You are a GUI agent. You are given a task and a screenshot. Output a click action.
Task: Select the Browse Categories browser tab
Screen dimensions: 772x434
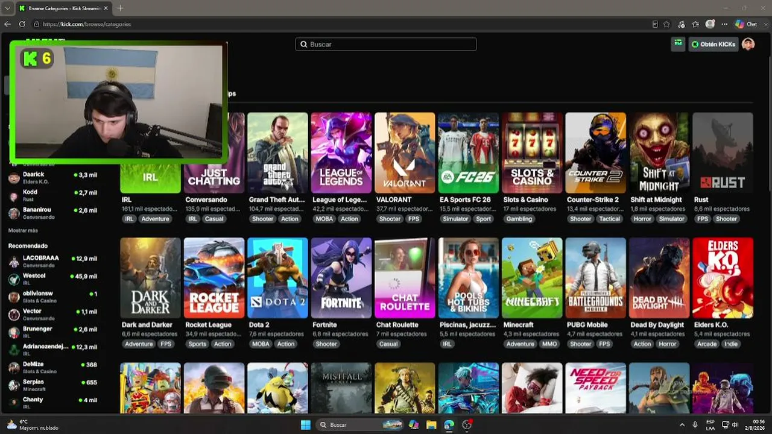(x=63, y=8)
